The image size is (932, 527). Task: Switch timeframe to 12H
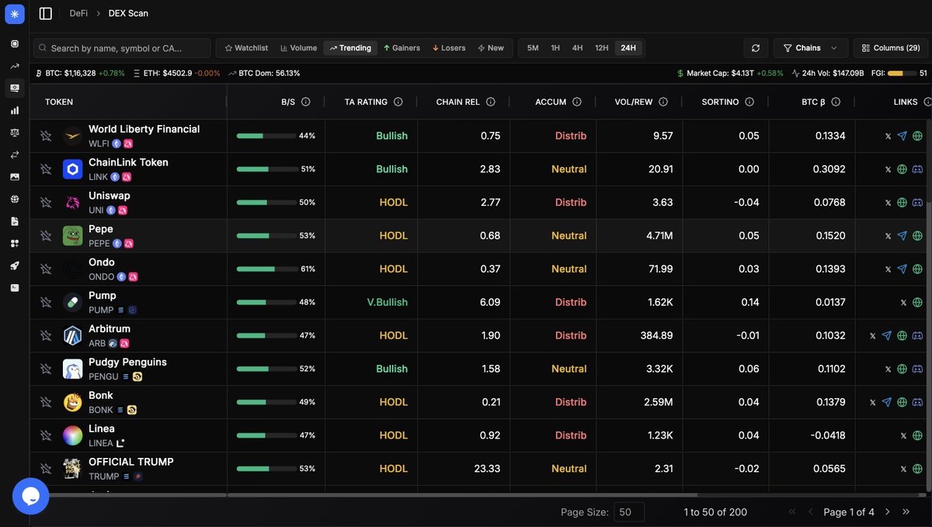[x=602, y=48]
